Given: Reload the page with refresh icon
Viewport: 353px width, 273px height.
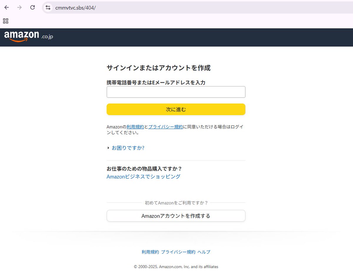Looking at the screenshot, I should 33,7.
